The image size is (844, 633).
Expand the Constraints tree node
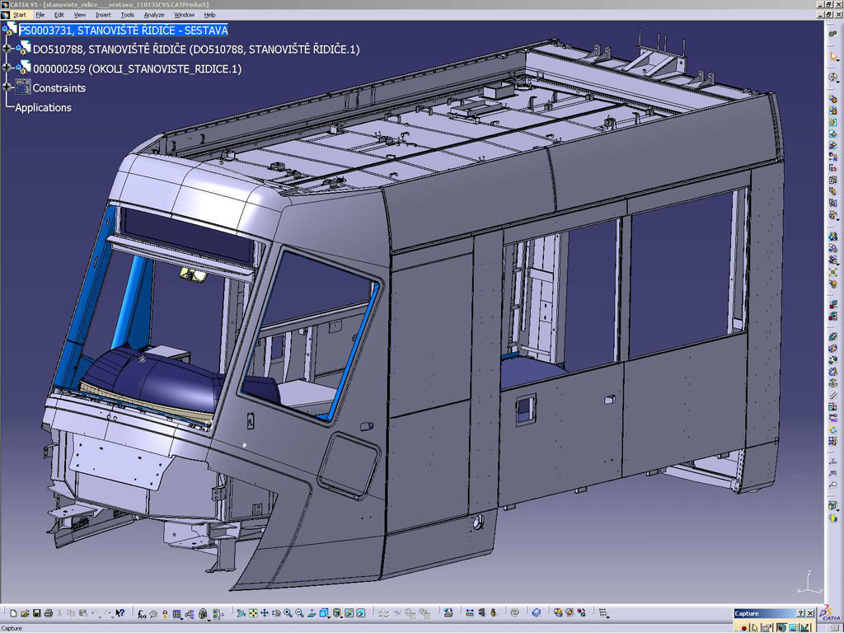[7, 87]
